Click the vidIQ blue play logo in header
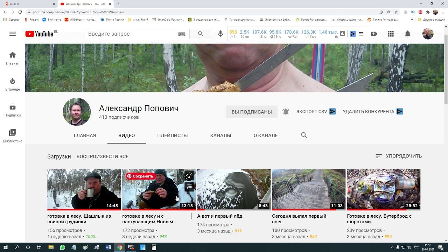The image size is (448, 252). [353, 34]
